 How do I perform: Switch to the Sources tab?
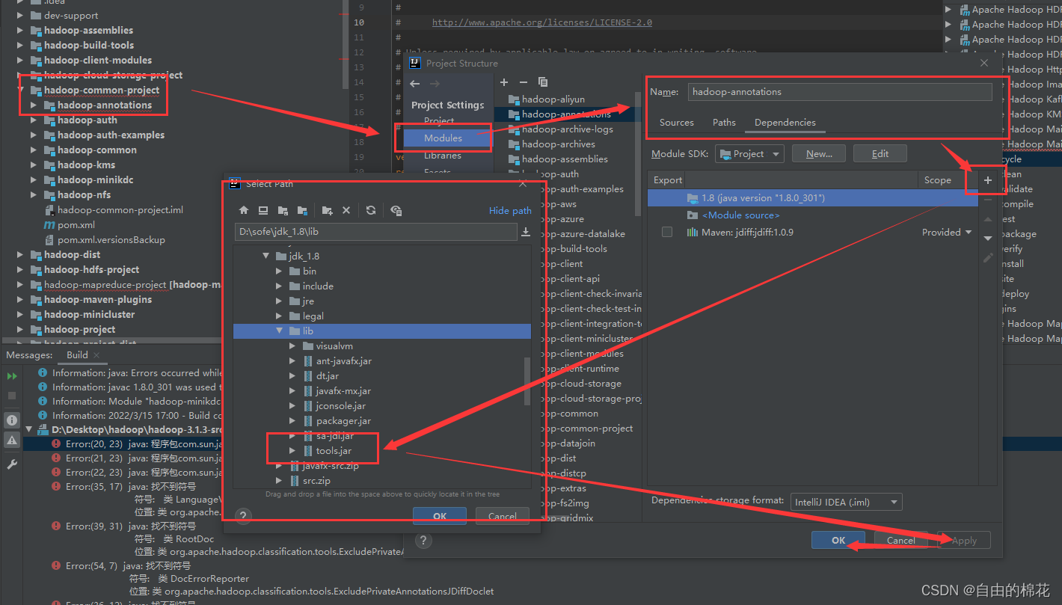click(677, 122)
